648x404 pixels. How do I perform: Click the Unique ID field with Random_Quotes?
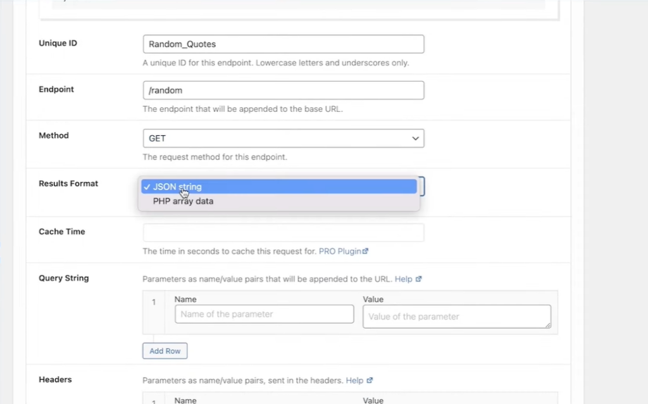[283, 44]
